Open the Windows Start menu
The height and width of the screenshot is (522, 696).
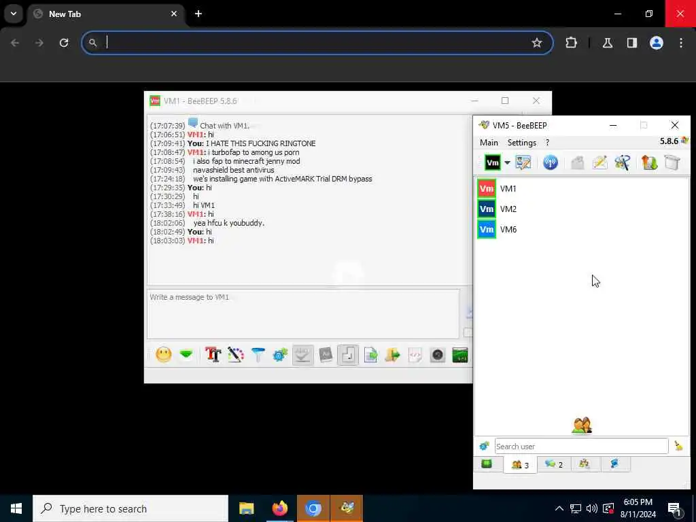click(16, 508)
